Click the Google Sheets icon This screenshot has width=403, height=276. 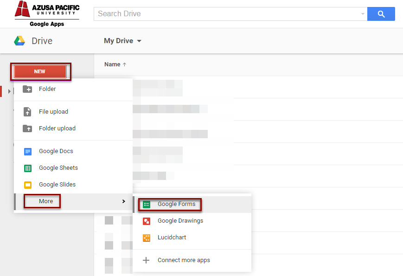[28, 168]
